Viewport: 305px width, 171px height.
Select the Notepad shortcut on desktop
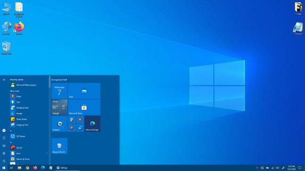(x=298, y=28)
